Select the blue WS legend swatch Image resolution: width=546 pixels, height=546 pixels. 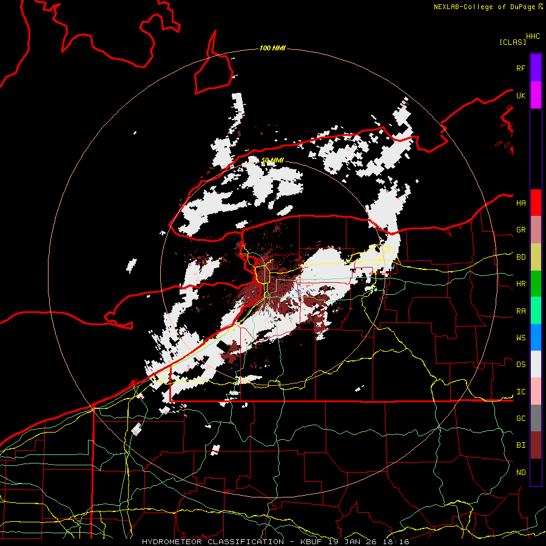coord(536,337)
